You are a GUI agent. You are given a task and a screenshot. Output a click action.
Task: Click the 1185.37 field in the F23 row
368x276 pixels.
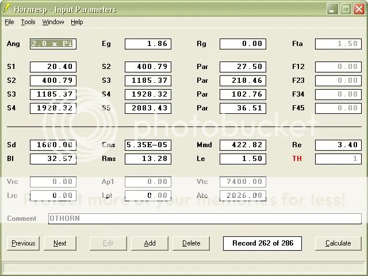(148, 80)
